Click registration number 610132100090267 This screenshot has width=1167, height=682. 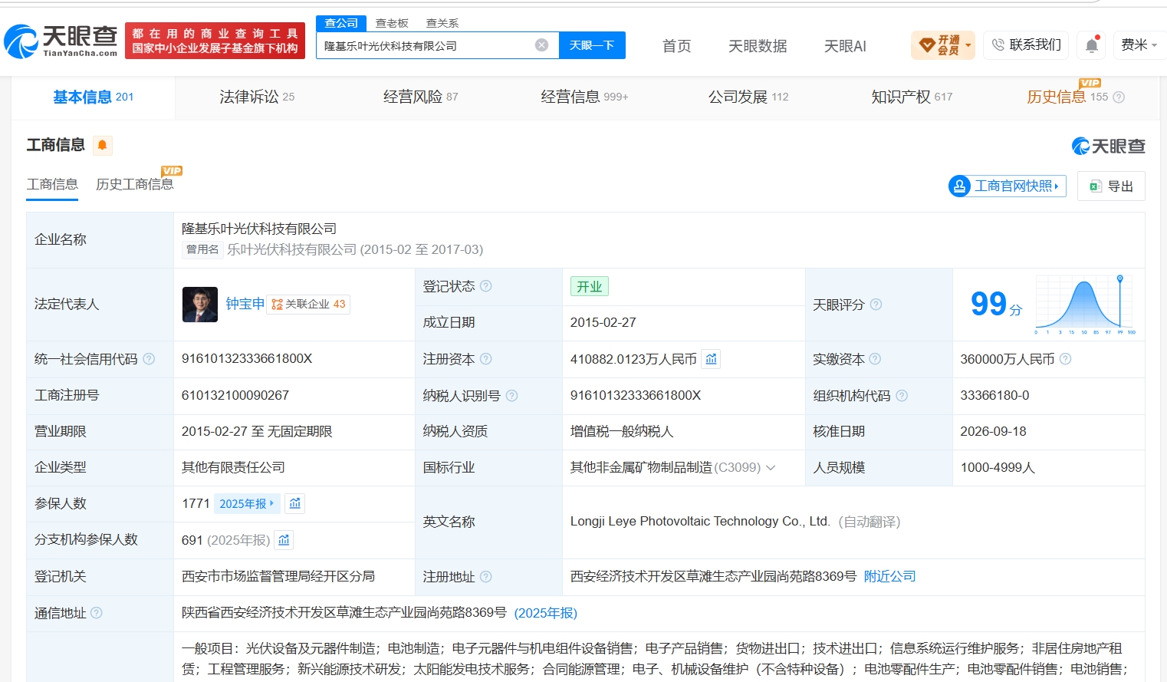(235, 396)
